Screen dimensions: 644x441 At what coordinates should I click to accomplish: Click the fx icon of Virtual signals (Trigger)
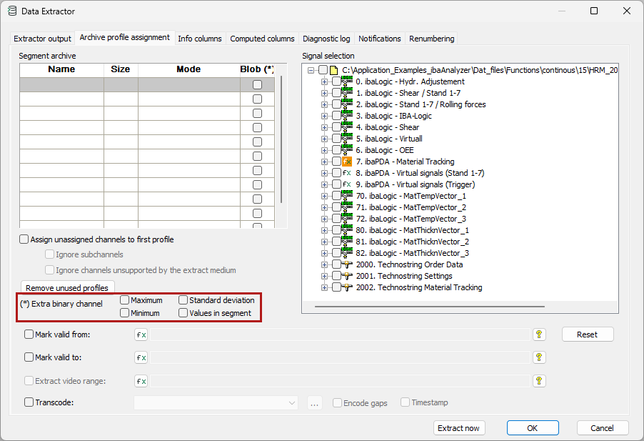pos(347,184)
